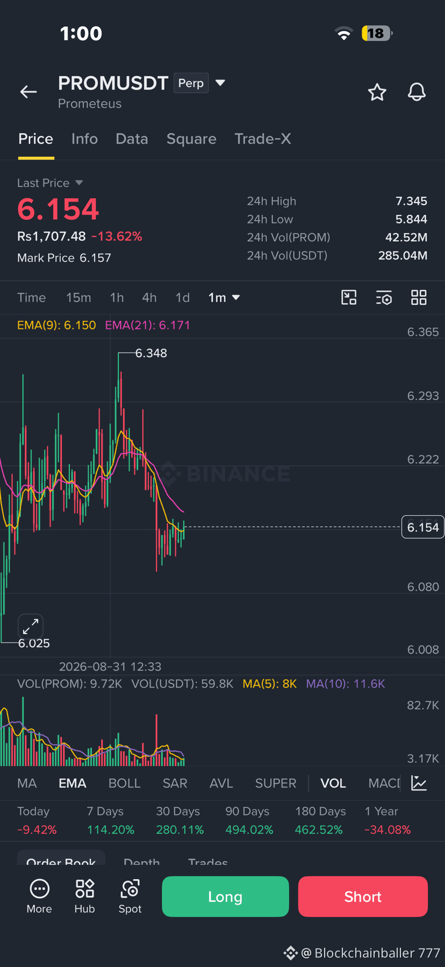
Task: Select the Price tab
Action: [35, 139]
